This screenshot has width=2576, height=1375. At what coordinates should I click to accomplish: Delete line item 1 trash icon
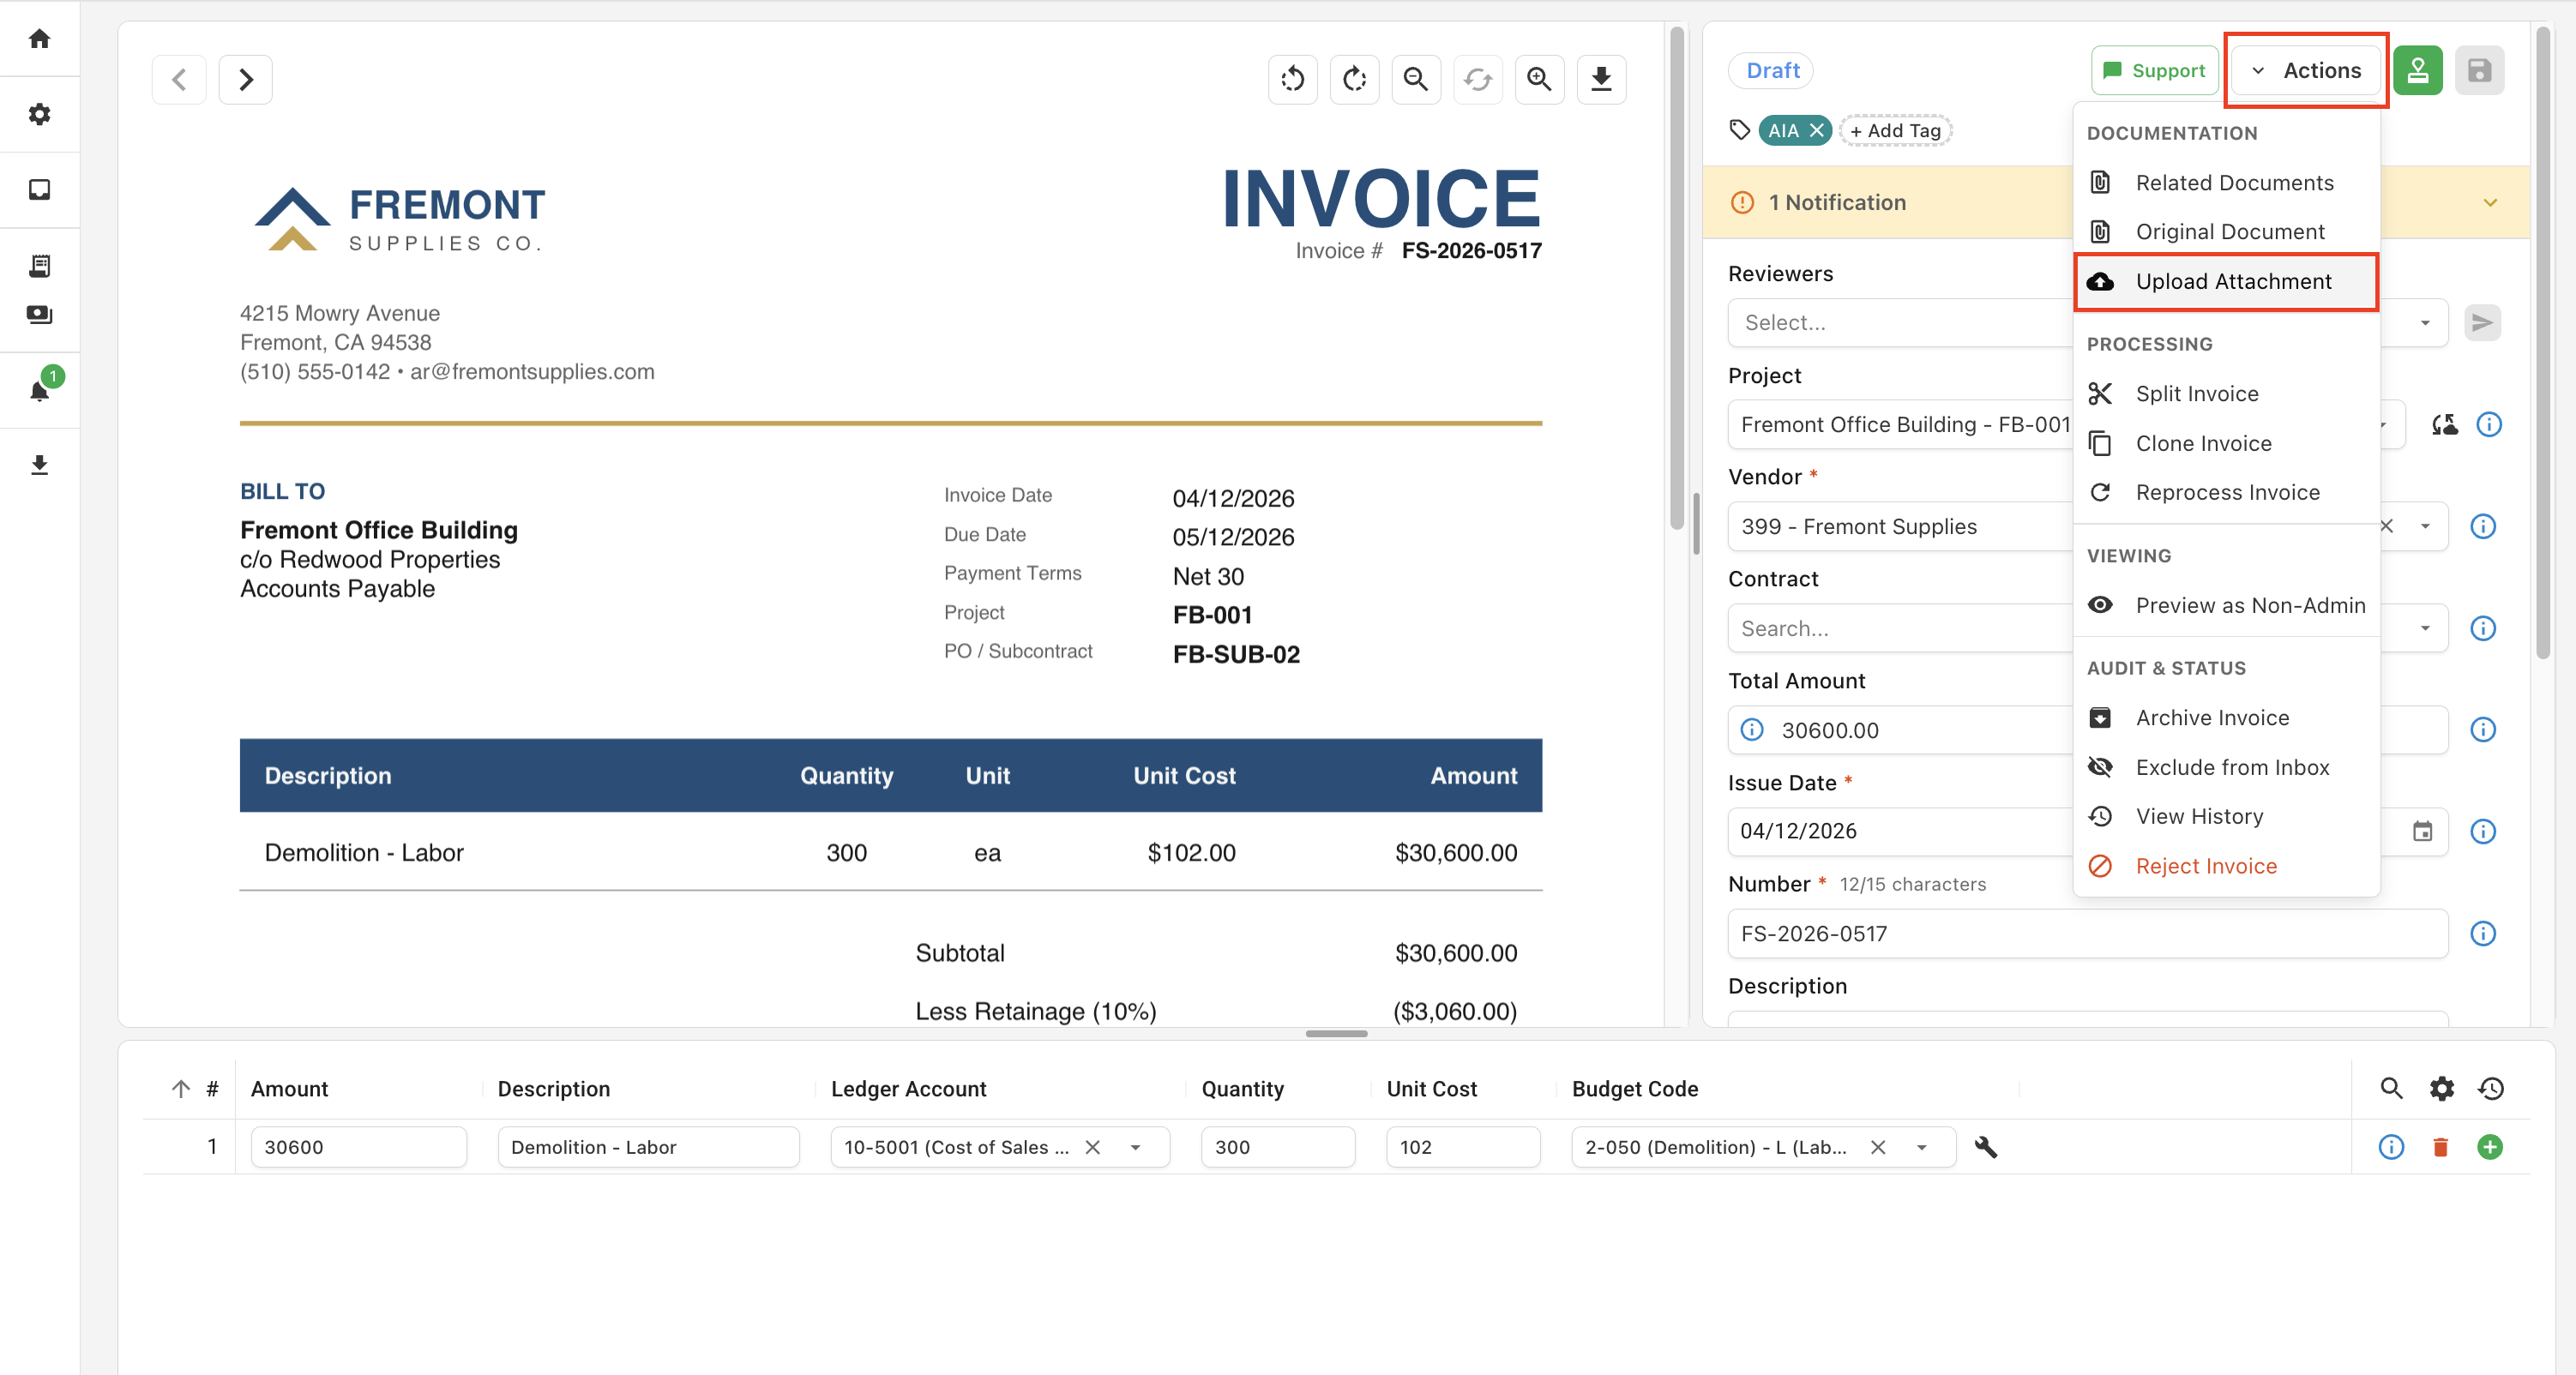click(x=2440, y=1147)
